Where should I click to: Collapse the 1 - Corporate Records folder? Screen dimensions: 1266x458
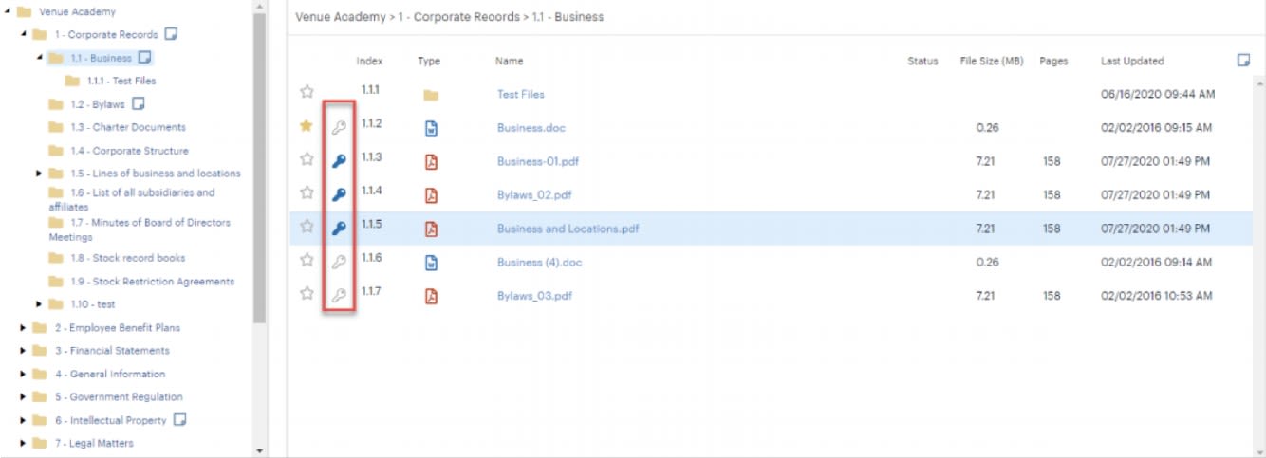pyautogui.click(x=24, y=34)
